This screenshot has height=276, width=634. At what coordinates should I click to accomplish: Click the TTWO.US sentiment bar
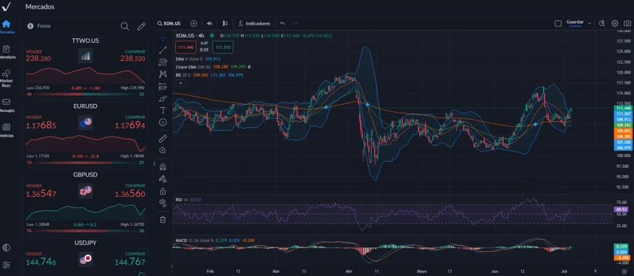[x=85, y=94]
